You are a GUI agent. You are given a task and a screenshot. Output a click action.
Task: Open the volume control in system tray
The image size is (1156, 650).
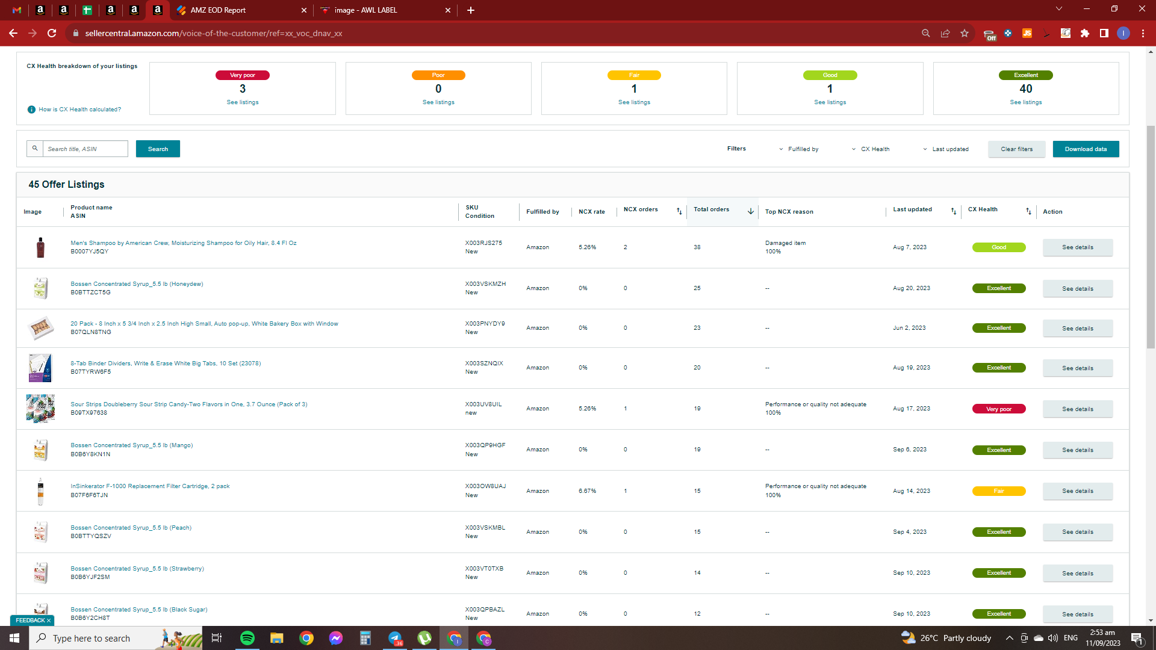pyautogui.click(x=1052, y=638)
